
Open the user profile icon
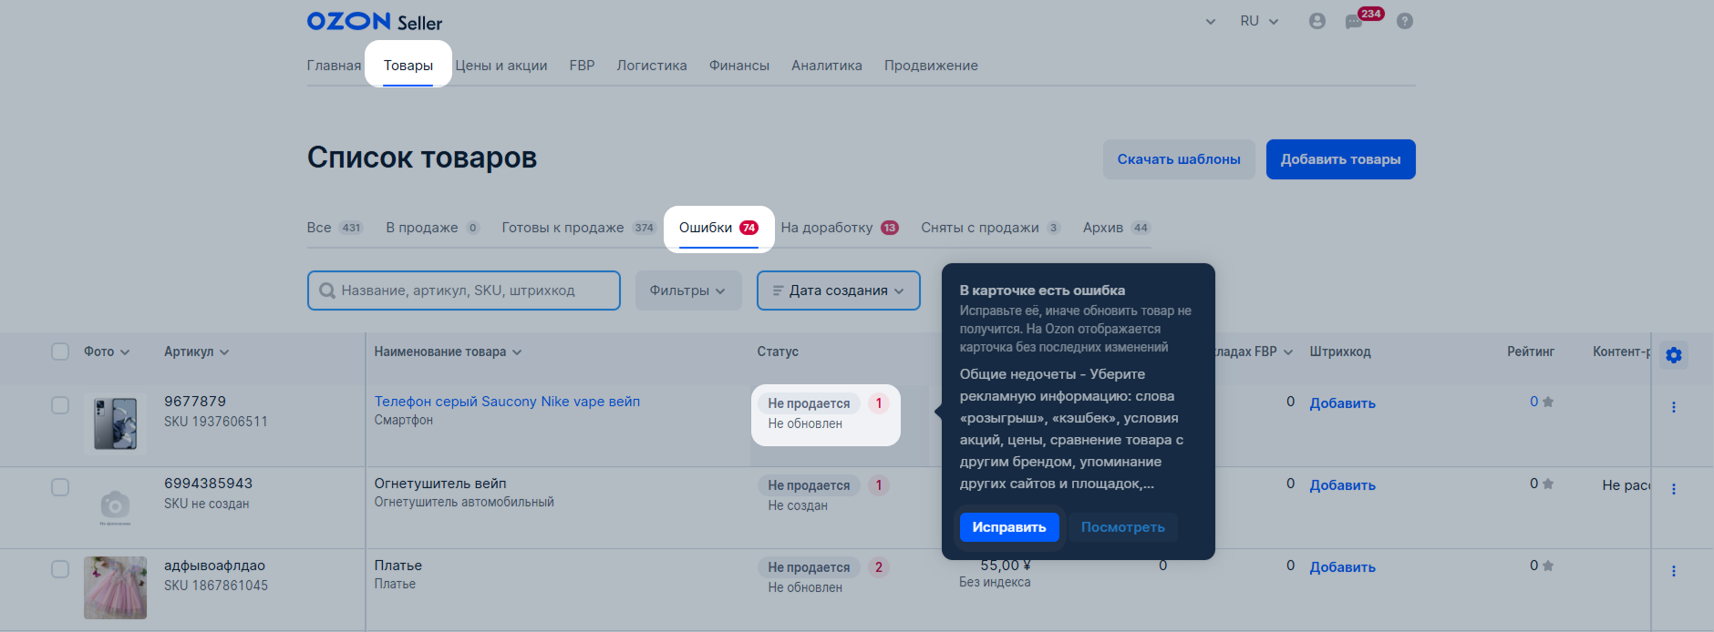(x=1316, y=21)
